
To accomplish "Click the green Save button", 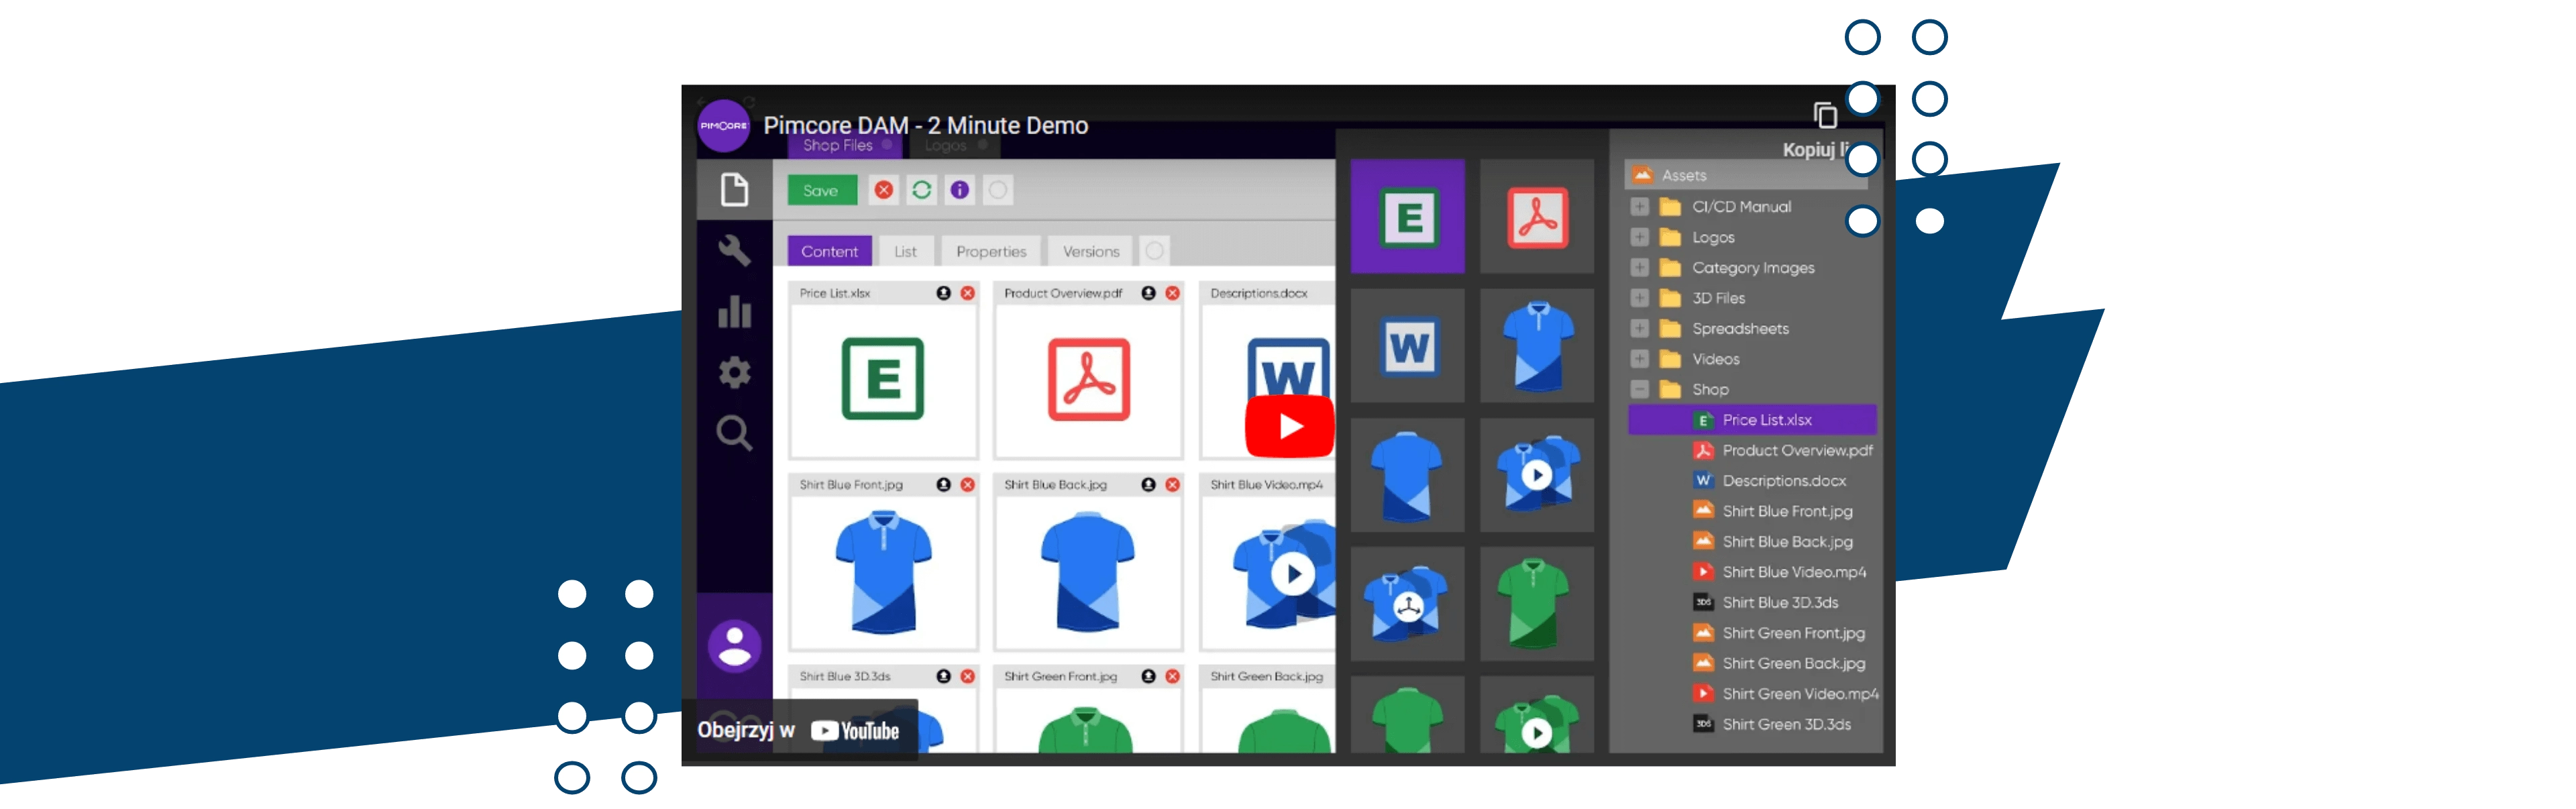I will 822,190.
